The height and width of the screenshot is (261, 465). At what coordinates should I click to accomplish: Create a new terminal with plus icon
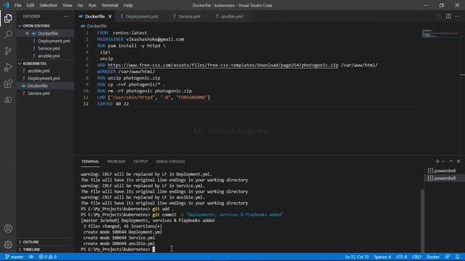pyautogui.click(x=437, y=161)
